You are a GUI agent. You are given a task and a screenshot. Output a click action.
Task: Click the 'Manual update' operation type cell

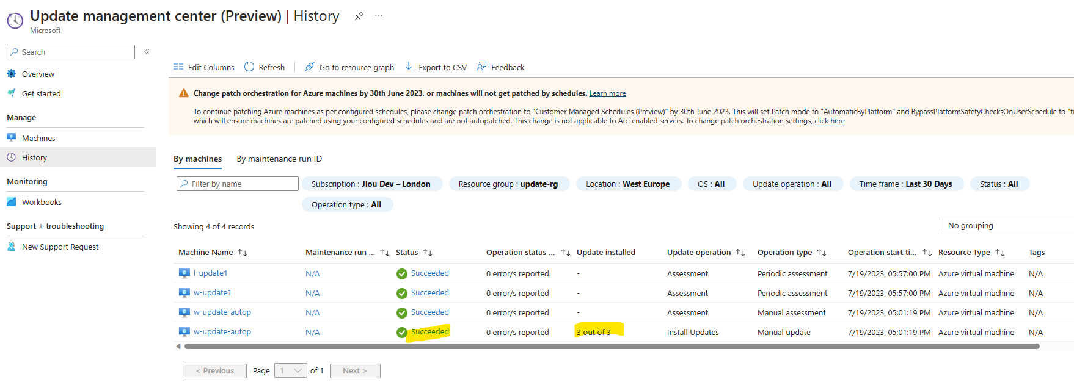click(x=784, y=332)
